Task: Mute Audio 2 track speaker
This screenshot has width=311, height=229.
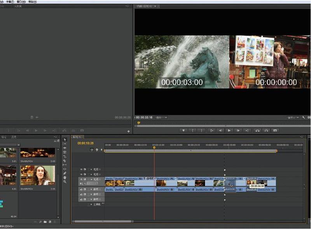Action: 81,194
